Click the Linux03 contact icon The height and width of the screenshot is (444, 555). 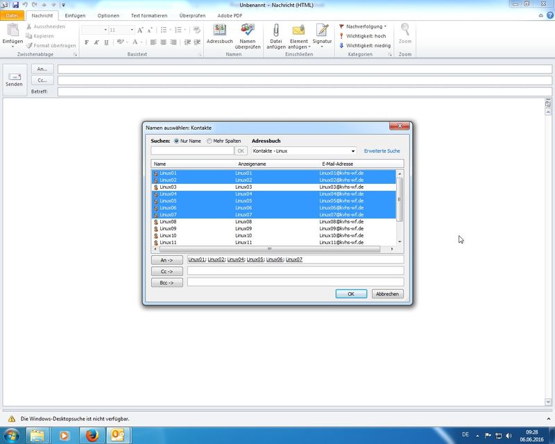click(x=156, y=187)
